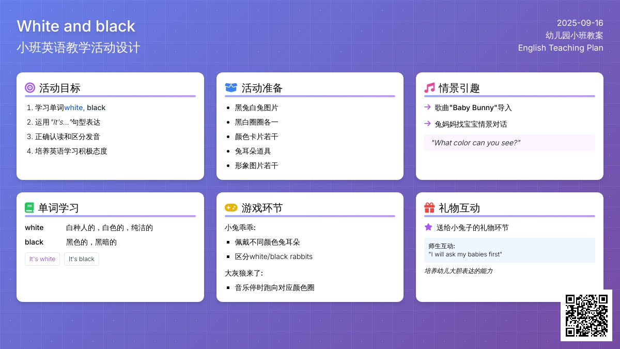This screenshot has height=349, width=620.
Task: Click the QR code image
Action: [x=586, y=315]
